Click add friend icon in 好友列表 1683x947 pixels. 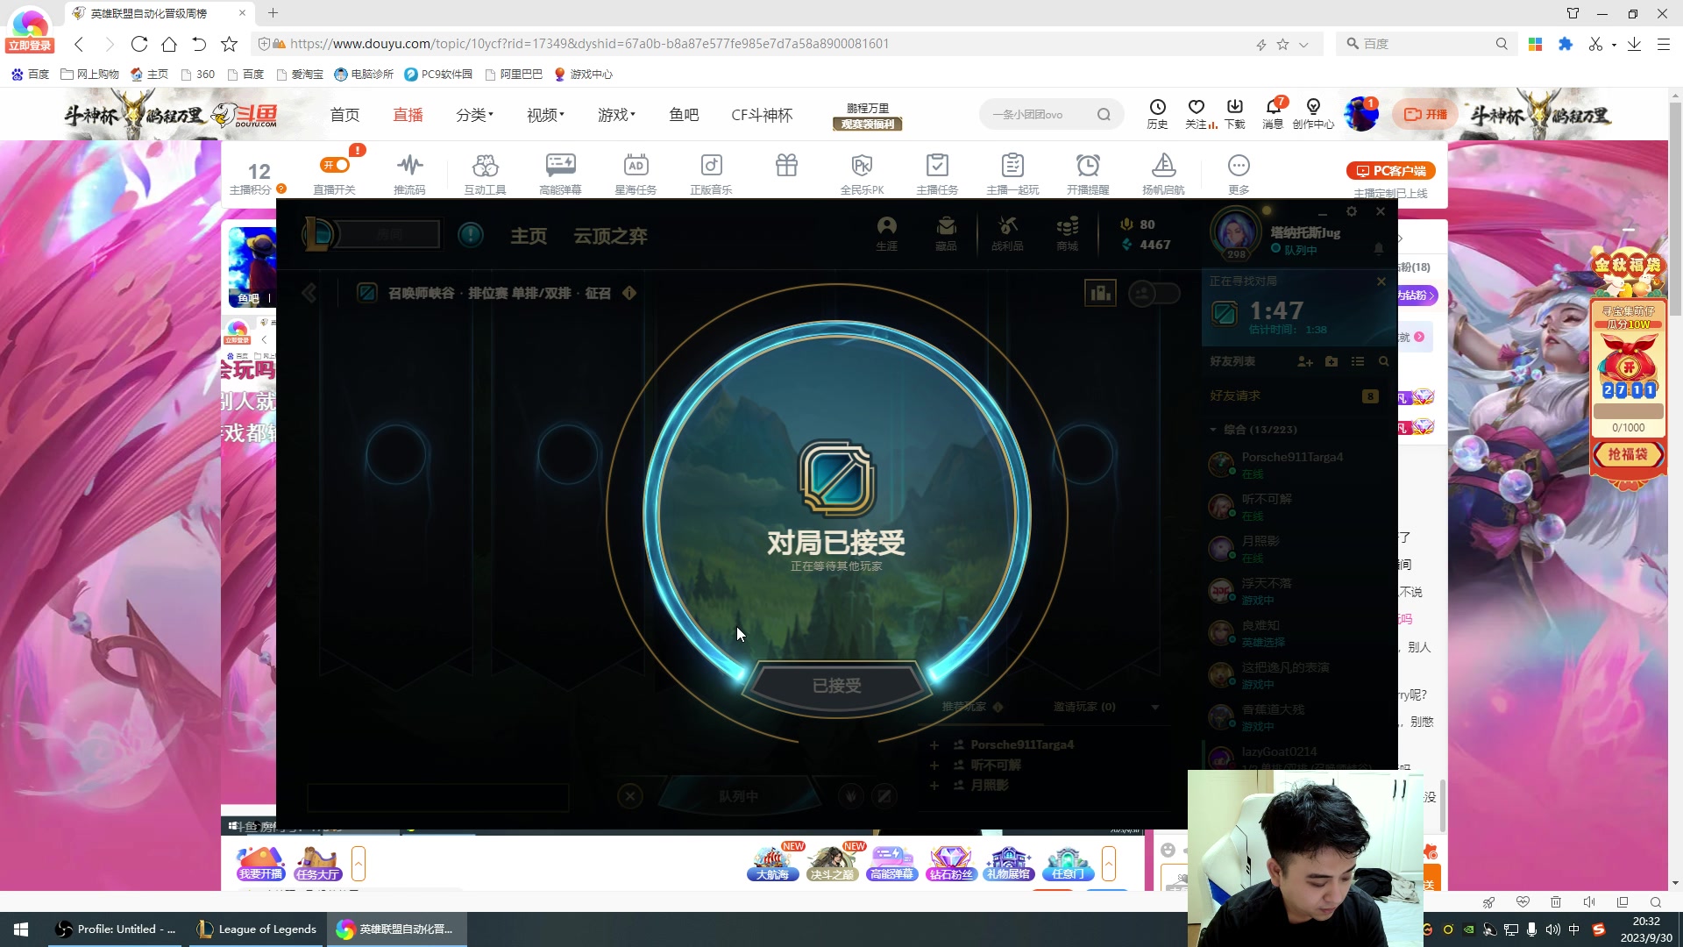click(x=1305, y=361)
